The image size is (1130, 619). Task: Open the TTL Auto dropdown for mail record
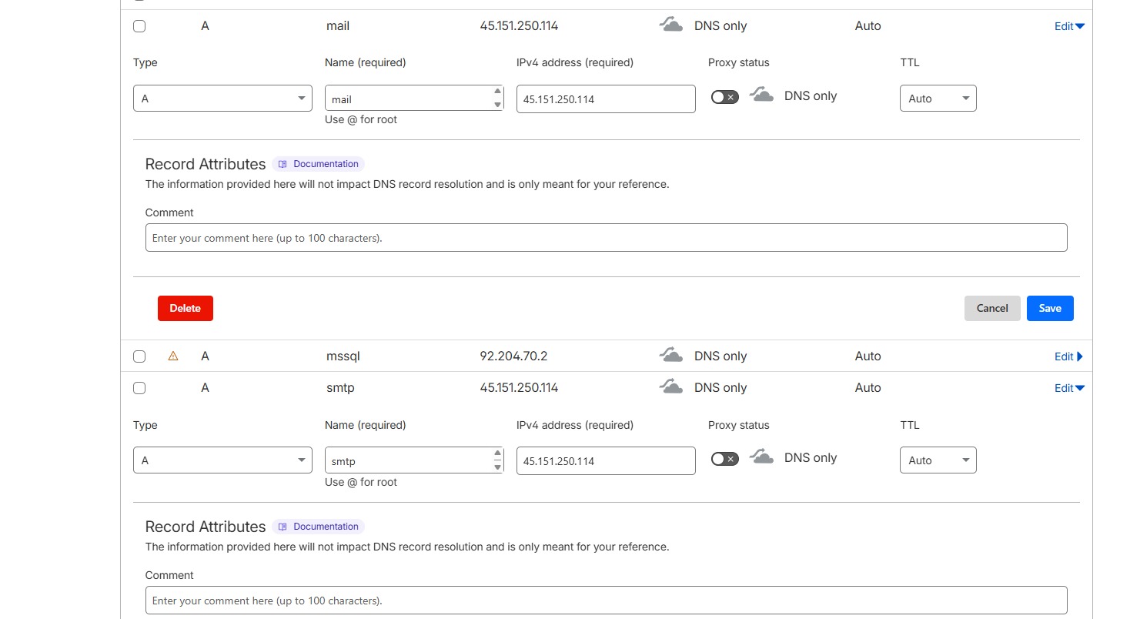938,99
